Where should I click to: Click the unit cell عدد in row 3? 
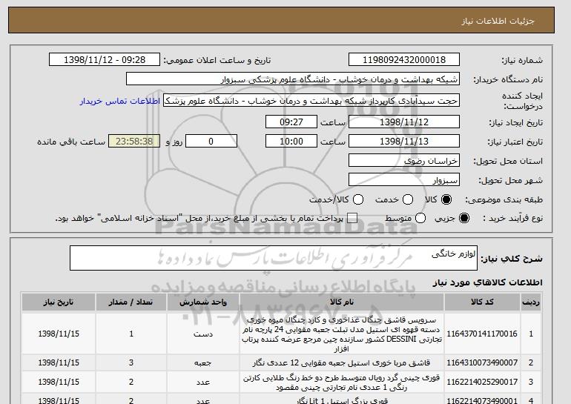203,382
